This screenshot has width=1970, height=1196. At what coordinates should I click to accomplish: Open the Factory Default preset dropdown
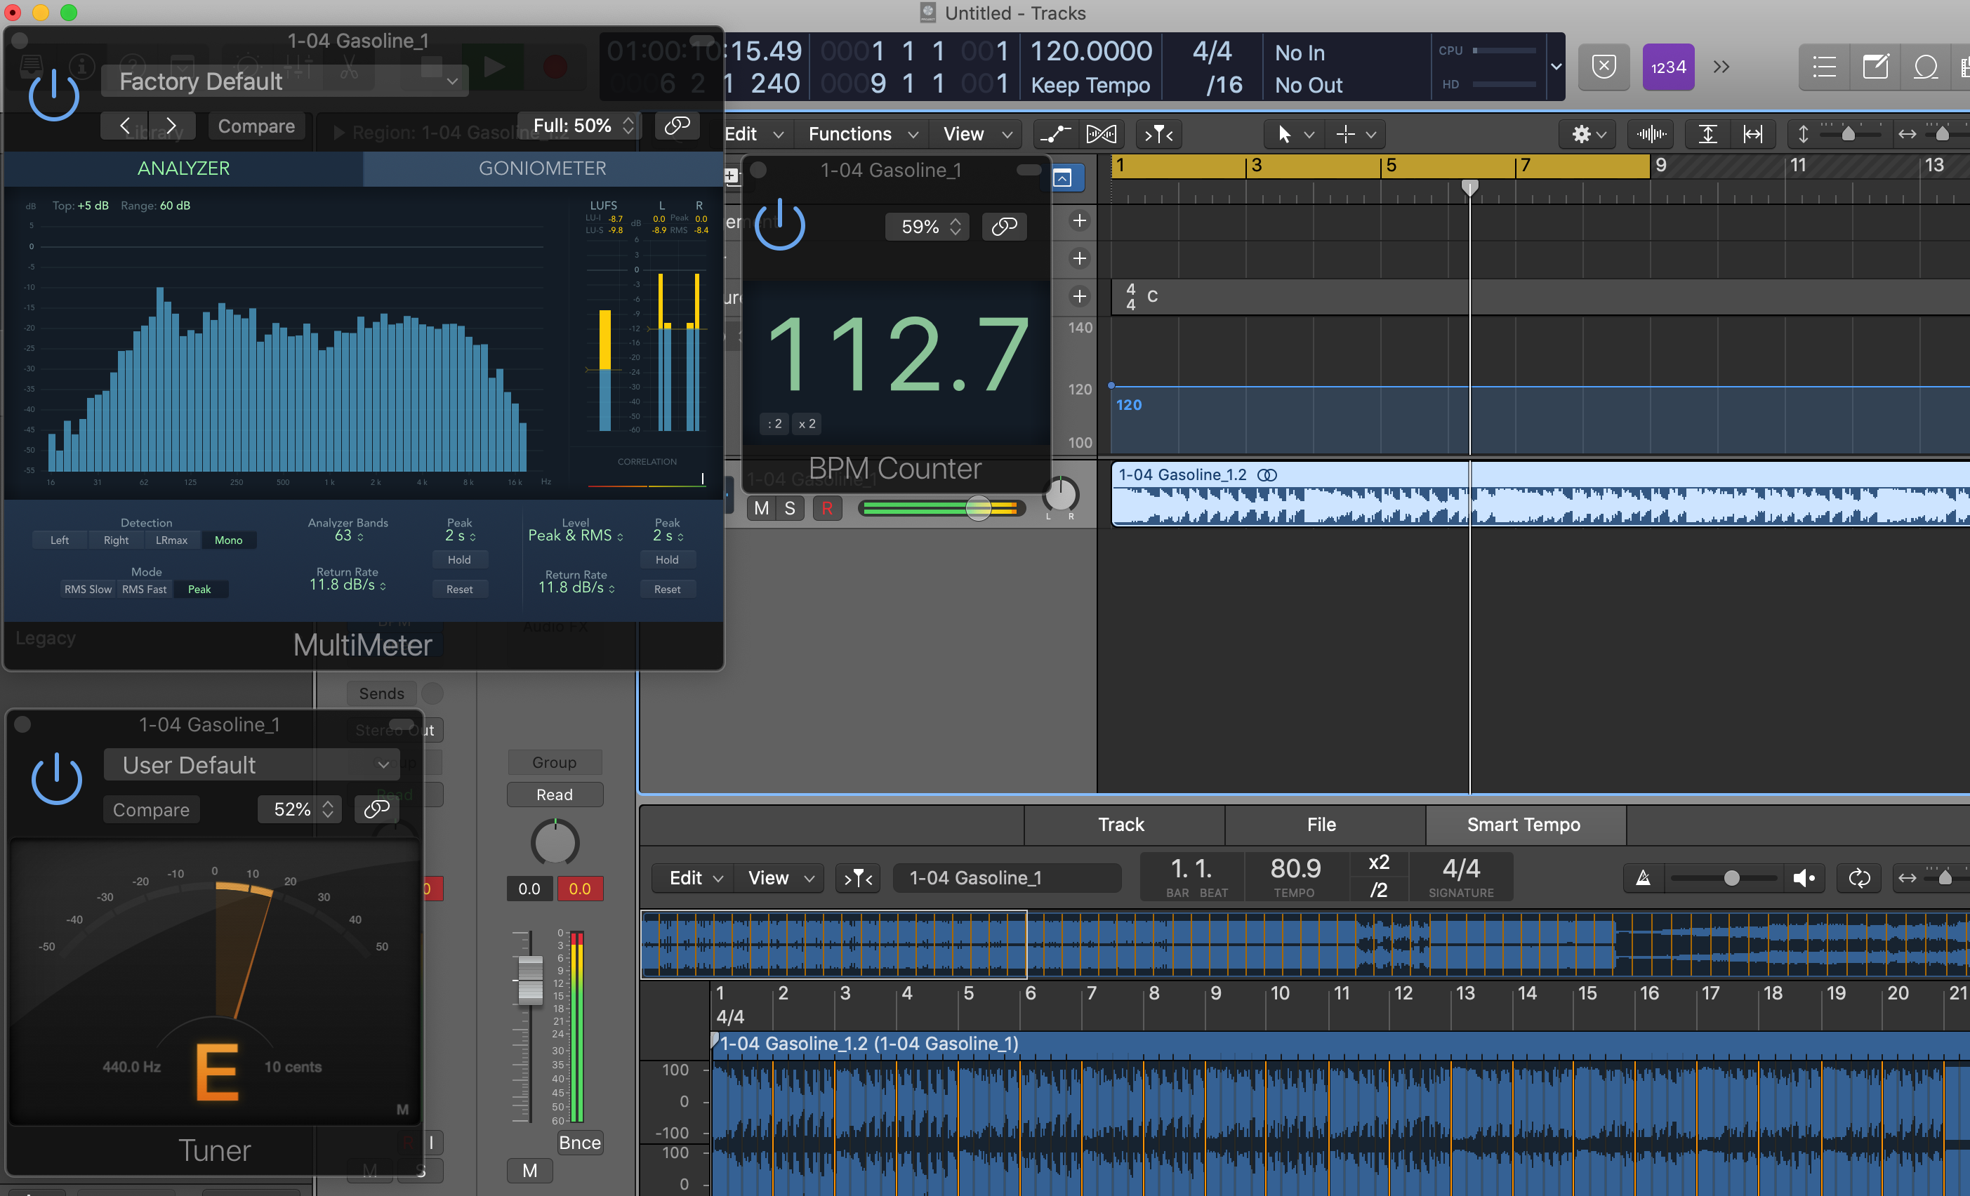[x=287, y=80]
